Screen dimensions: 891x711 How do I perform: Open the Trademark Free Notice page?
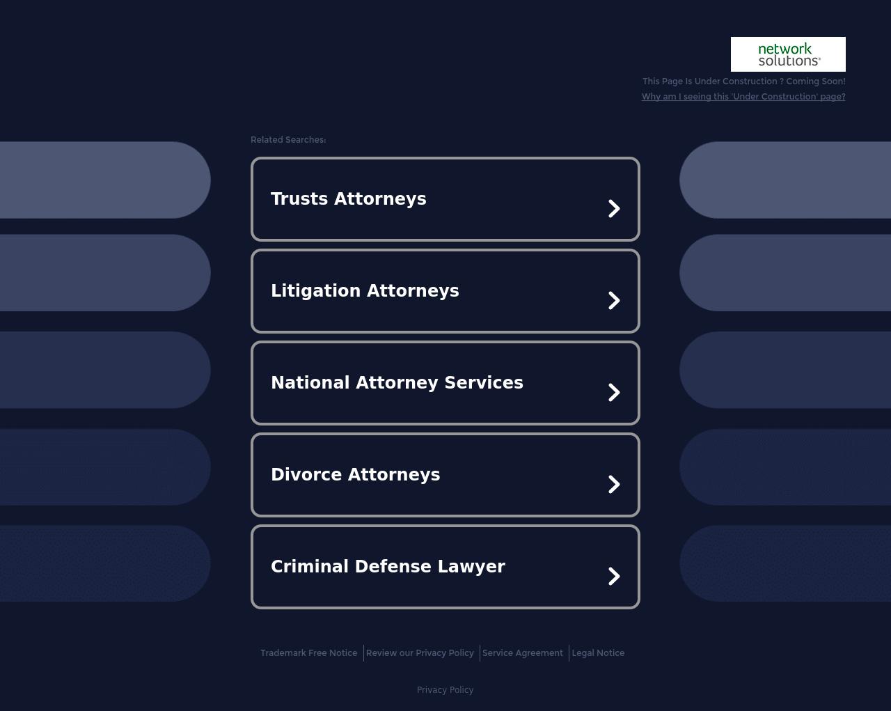click(x=308, y=653)
